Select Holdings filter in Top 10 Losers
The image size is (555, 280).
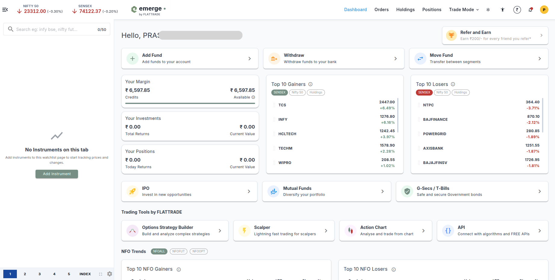[461, 93]
